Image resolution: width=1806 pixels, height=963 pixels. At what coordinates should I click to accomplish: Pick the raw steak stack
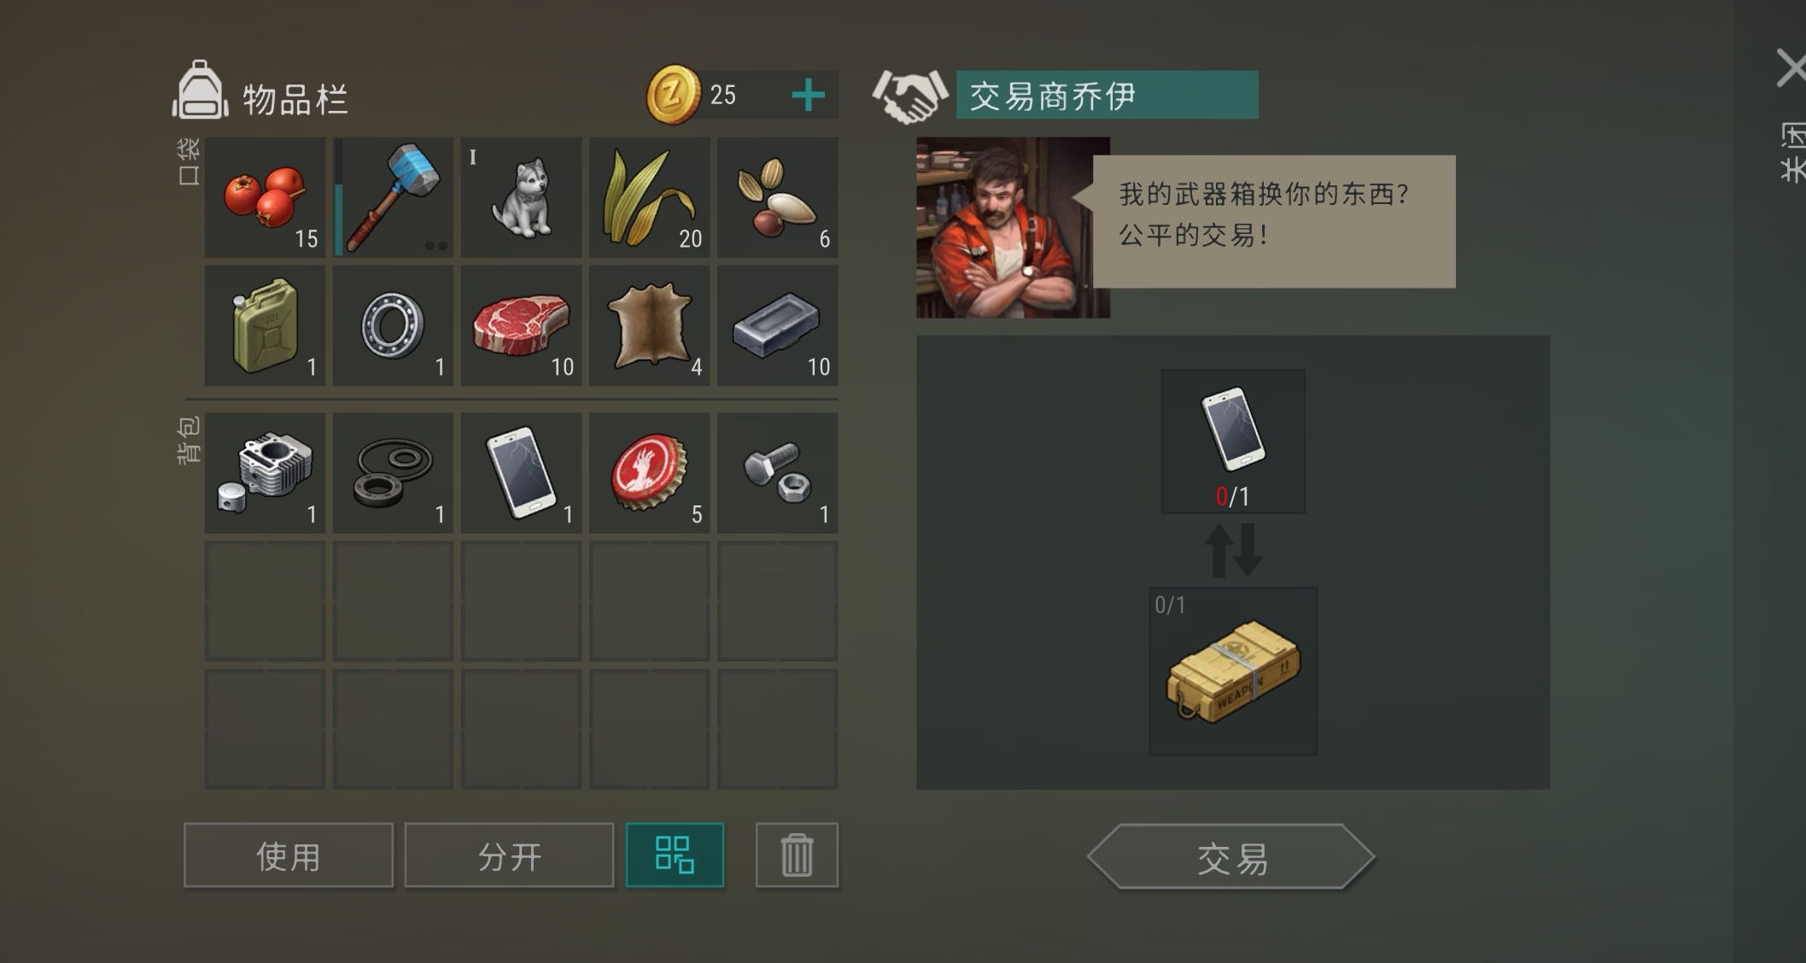(521, 325)
